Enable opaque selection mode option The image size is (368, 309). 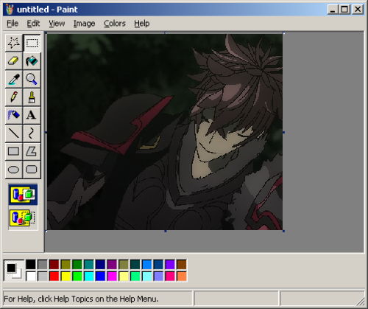pos(23,195)
